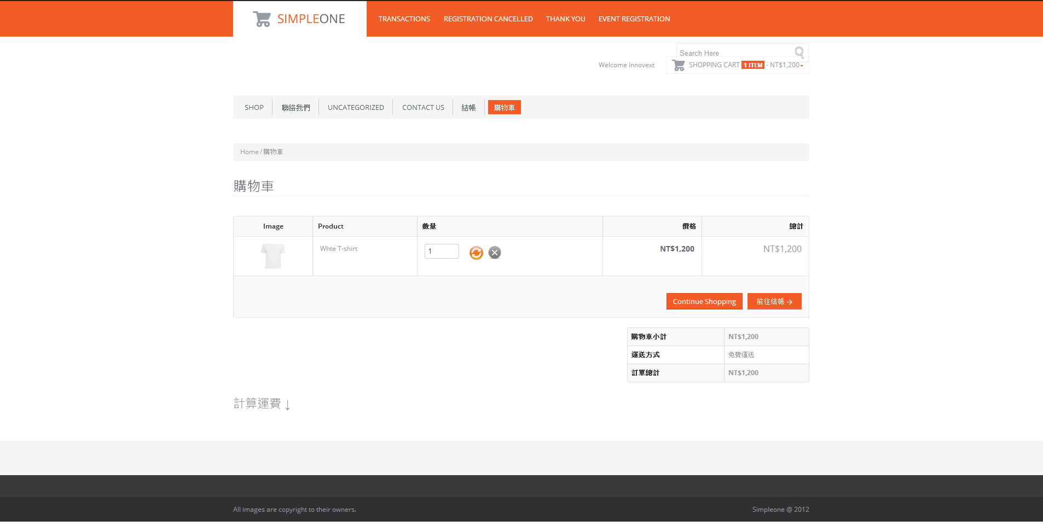Click the shopping cart icon in header

pos(679,65)
